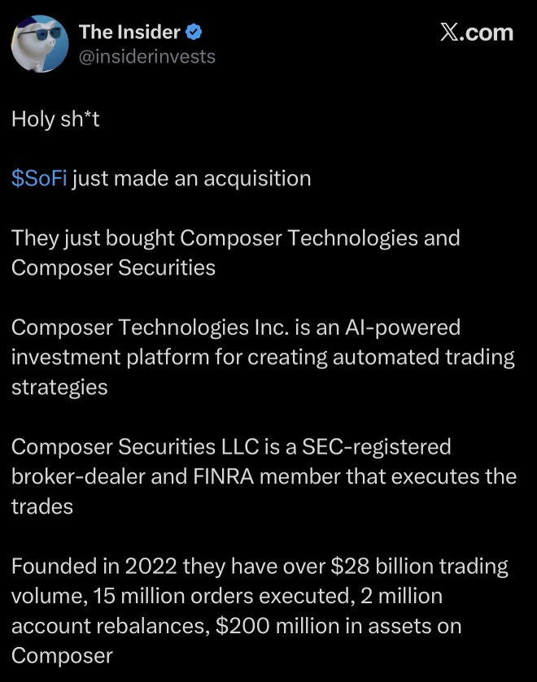Click the ".com" watermark text
The image size is (537, 682).
(485, 33)
